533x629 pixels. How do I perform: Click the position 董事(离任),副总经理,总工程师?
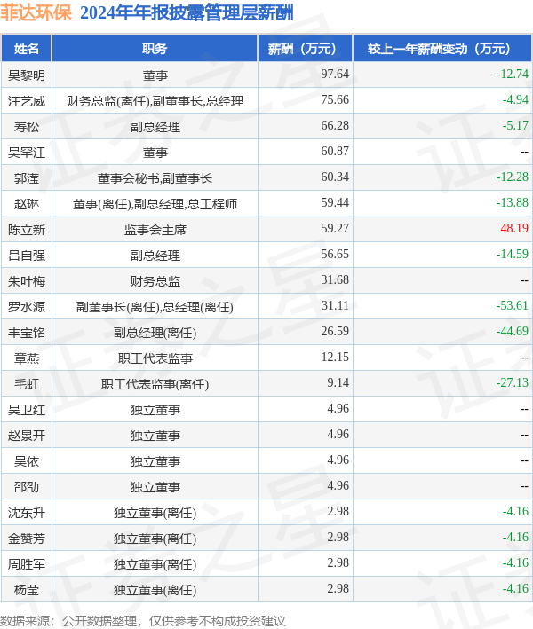[155, 204]
